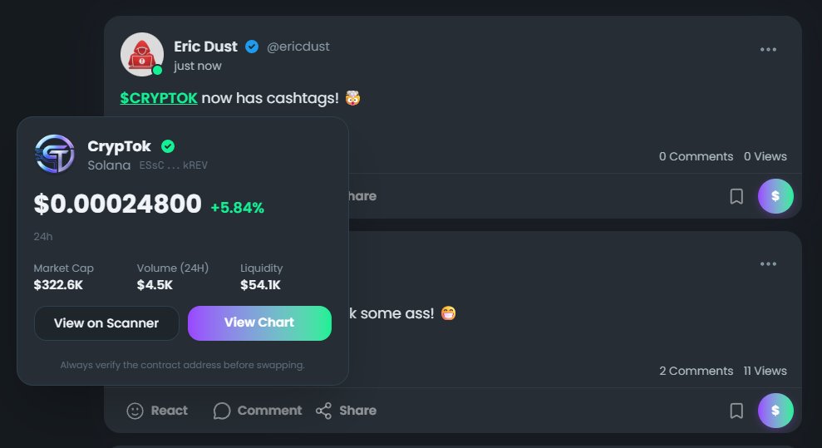React to the second post
Screen dimensions: 822x448
[x=156, y=411]
